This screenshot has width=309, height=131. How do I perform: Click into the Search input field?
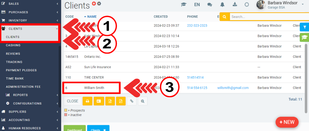(x=268, y=17)
